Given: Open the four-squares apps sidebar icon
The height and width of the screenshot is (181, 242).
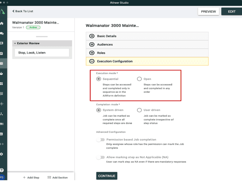Looking at the screenshot, I should 2,84.
